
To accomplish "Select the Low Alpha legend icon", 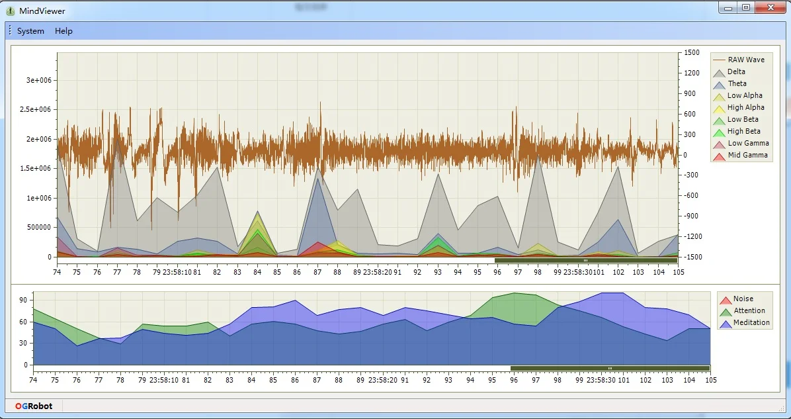I will click(719, 96).
